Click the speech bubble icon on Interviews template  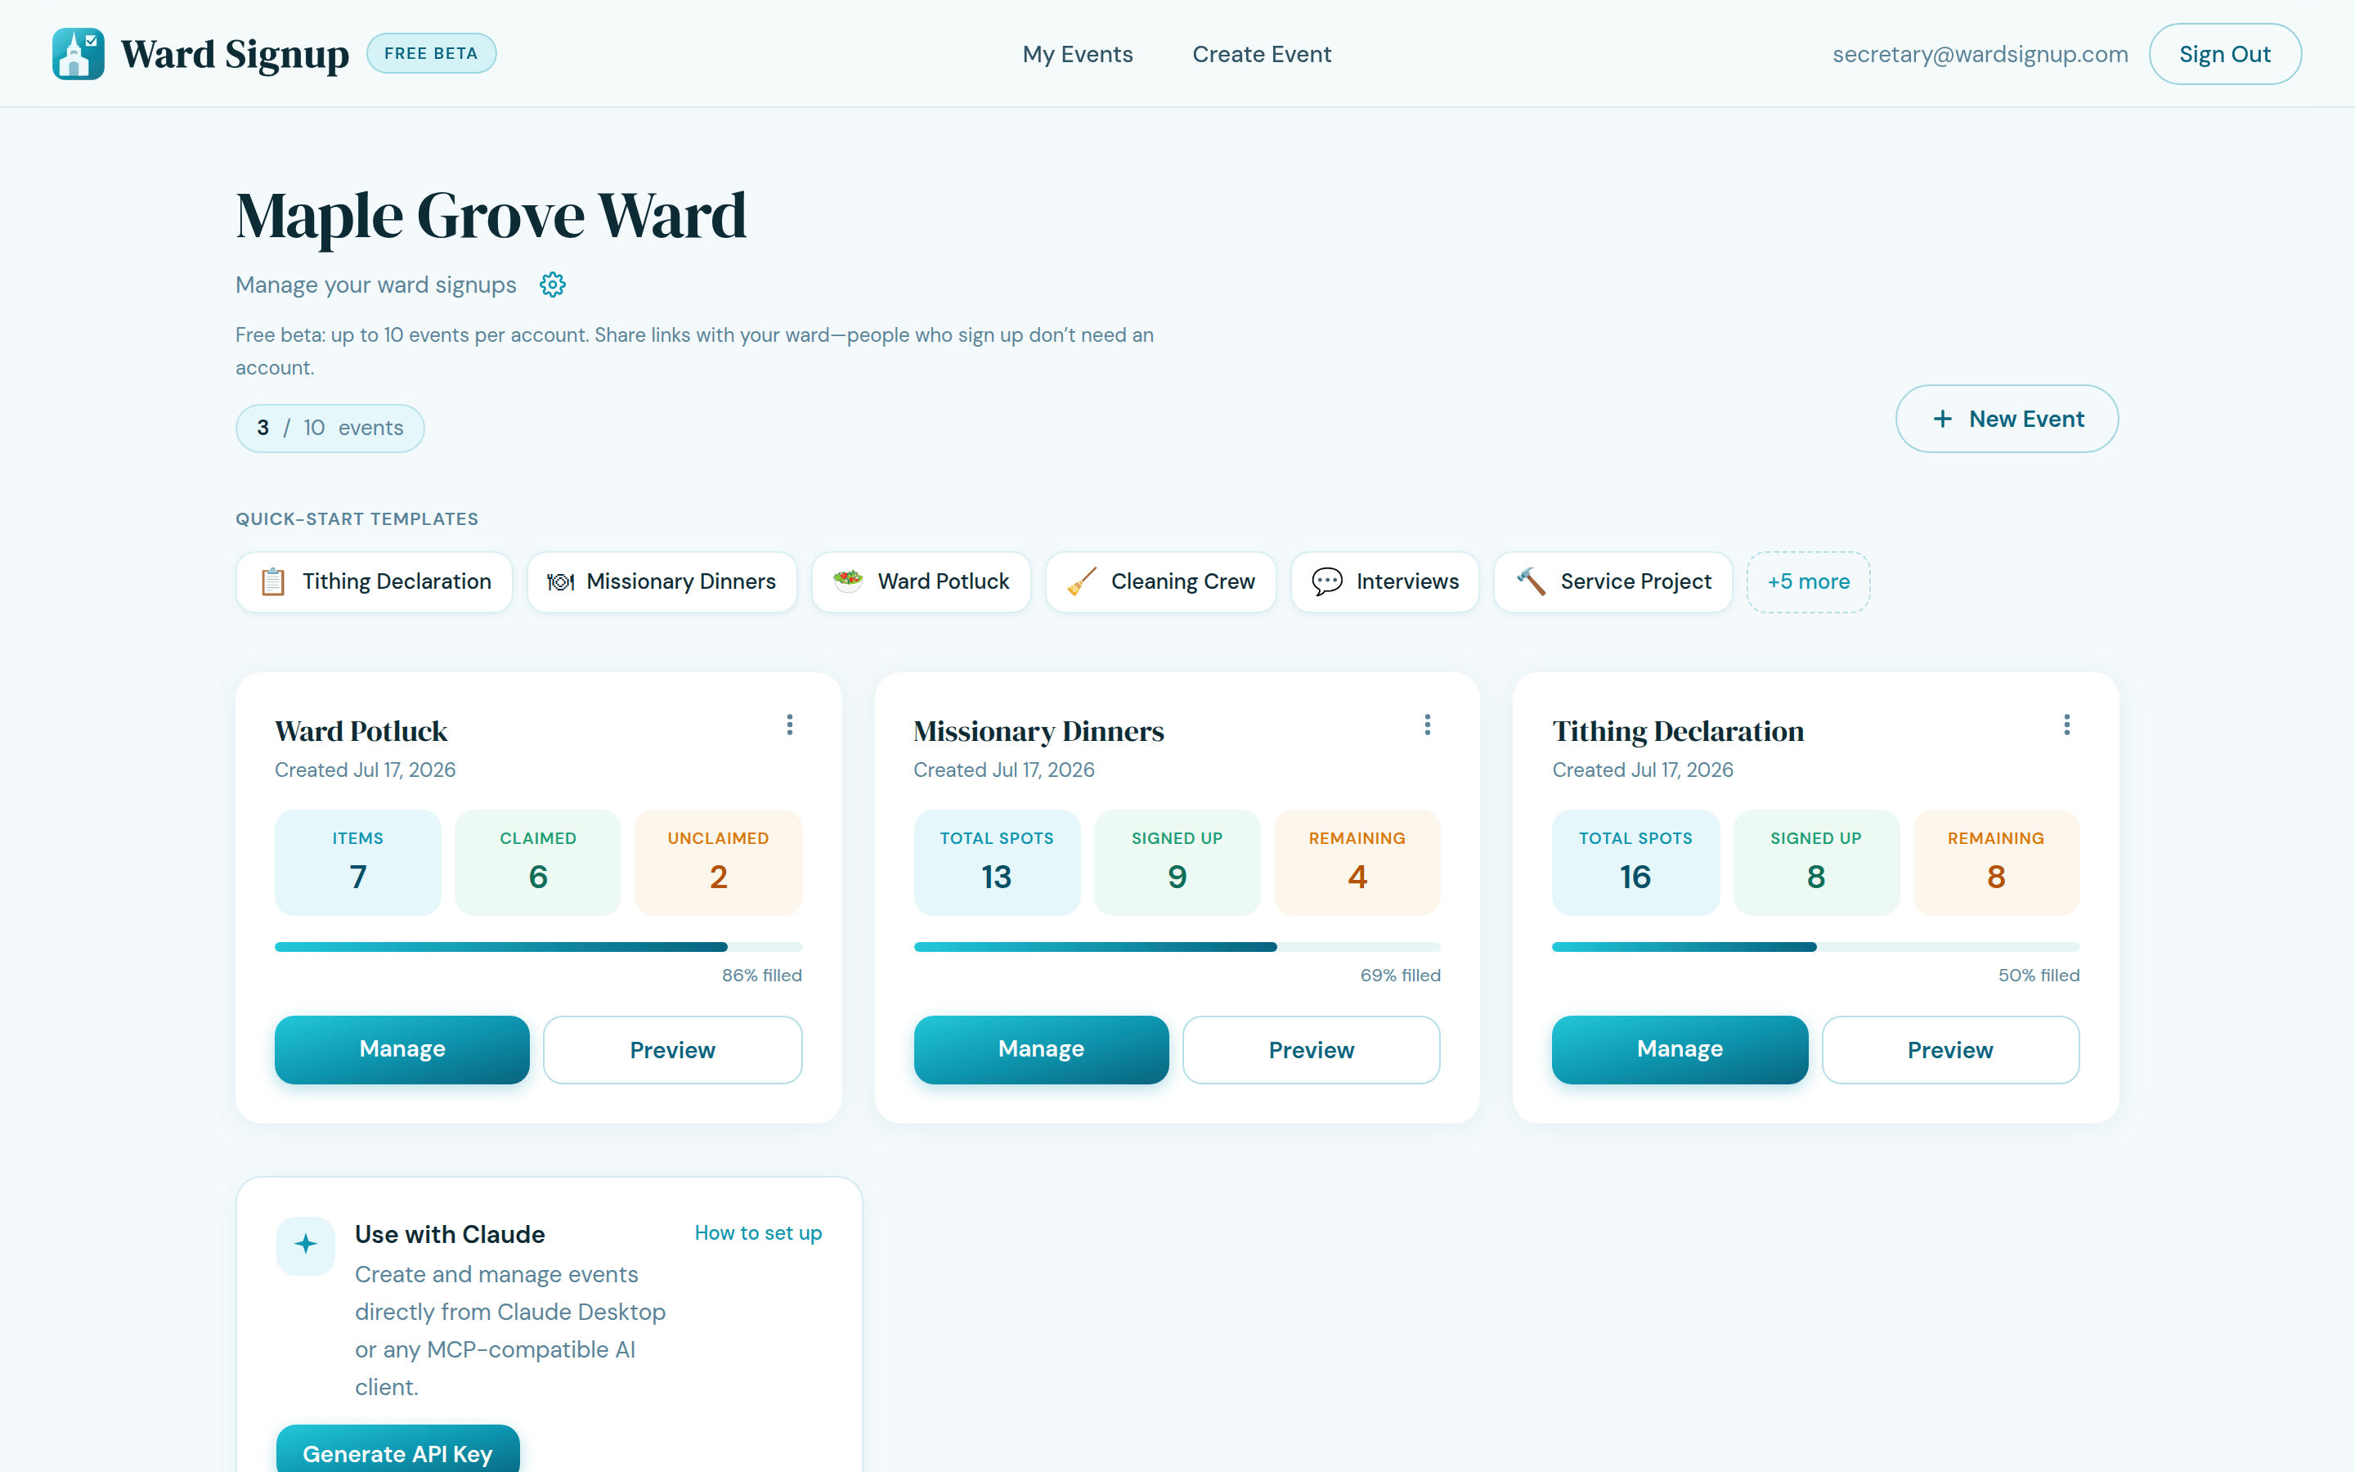point(1326,581)
